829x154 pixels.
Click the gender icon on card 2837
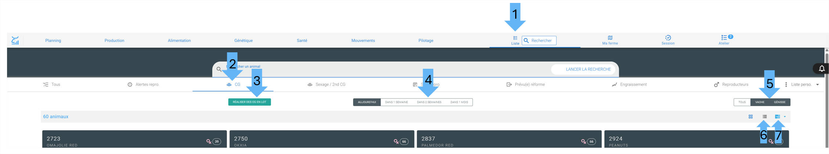point(584,142)
